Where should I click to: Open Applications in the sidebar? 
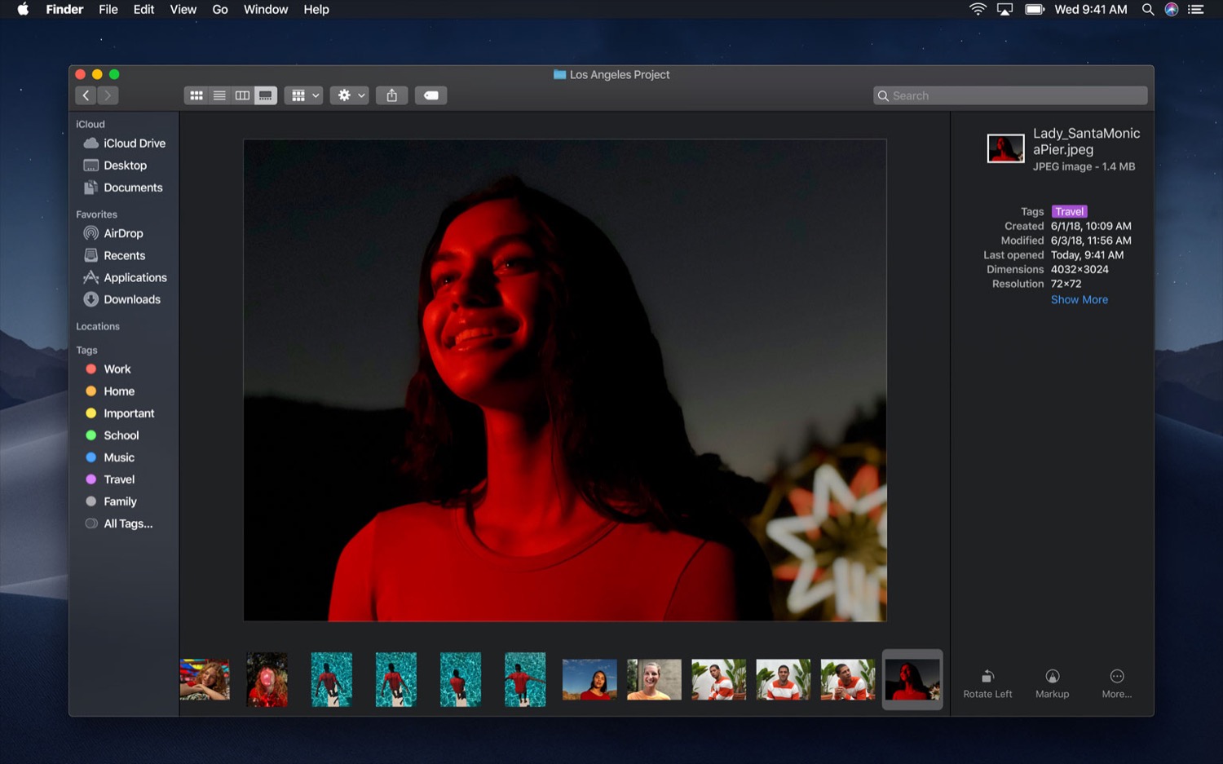point(125,277)
